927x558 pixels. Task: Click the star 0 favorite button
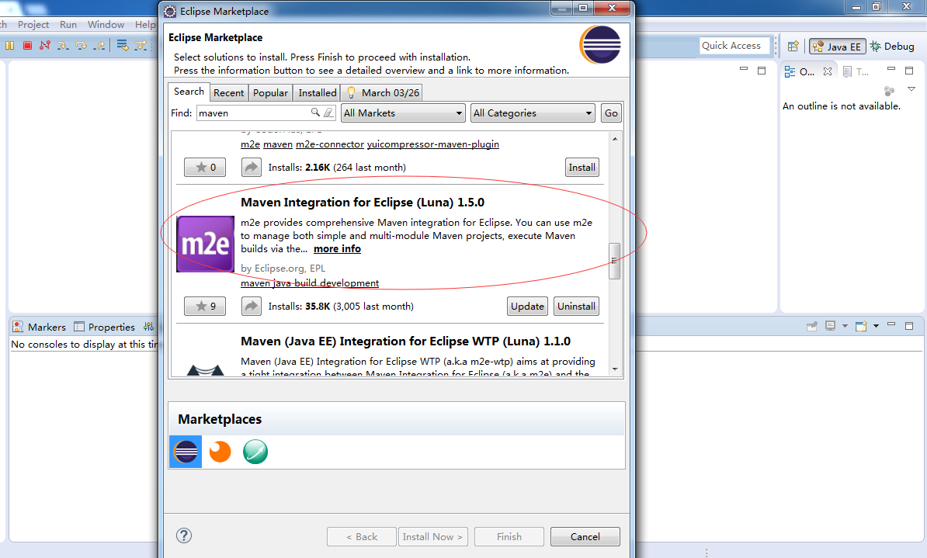[x=205, y=168]
